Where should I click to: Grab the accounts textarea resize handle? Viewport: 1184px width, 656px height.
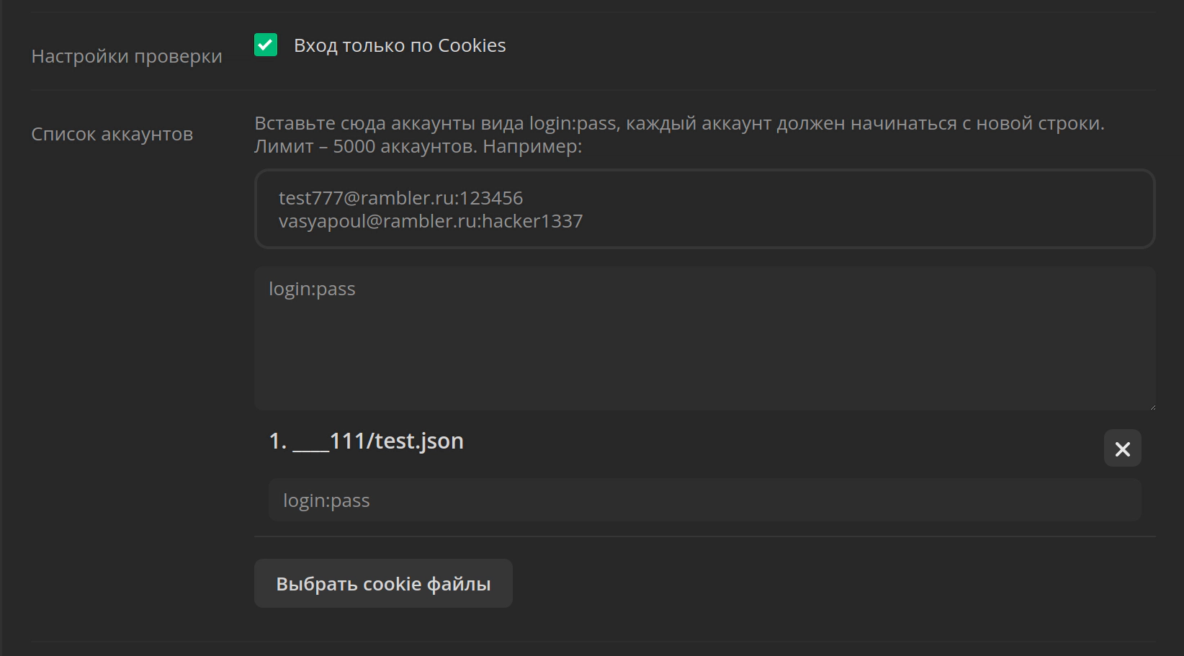tap(1152, 406)
